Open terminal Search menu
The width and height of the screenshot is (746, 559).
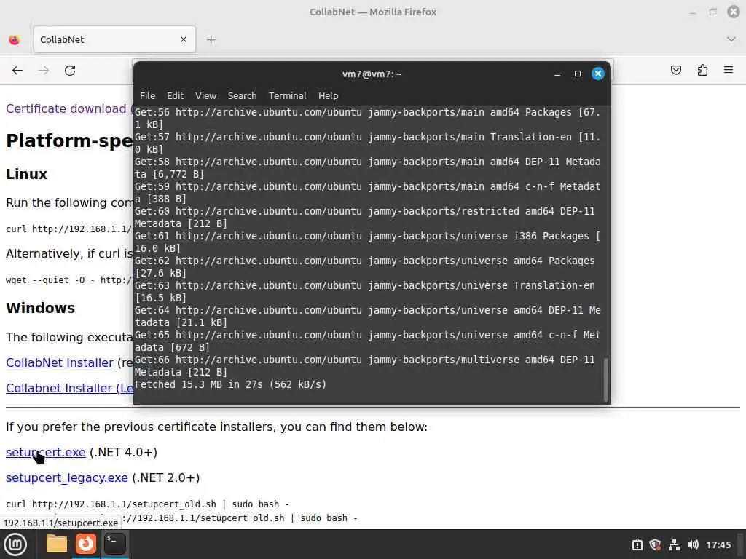(x=242, y=95)
